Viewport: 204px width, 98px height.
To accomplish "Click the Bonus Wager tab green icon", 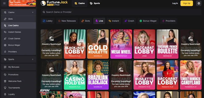I will pos(141,21).
